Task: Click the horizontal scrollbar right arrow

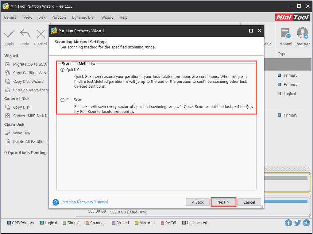Action: point(309,168)
